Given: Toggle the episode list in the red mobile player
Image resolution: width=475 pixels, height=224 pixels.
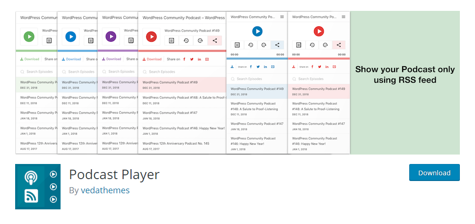Looking at the screenshot, I should coord(299,45).
